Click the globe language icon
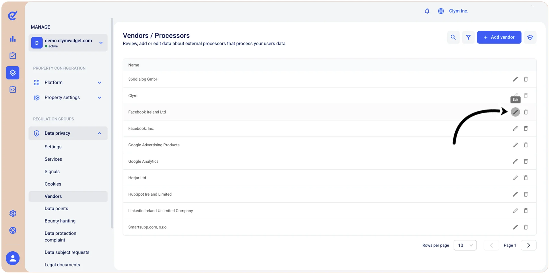Image resolution: width=550 pixels, height=274 pixels. click(x=441, y=11)
